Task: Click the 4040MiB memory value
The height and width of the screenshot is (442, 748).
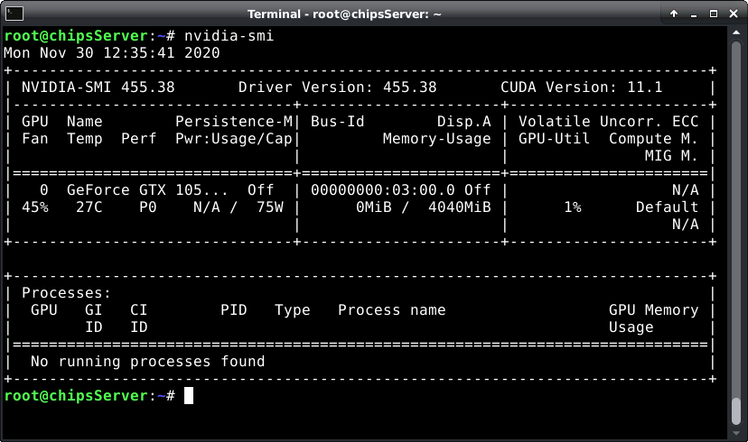Action: point(460,207)
